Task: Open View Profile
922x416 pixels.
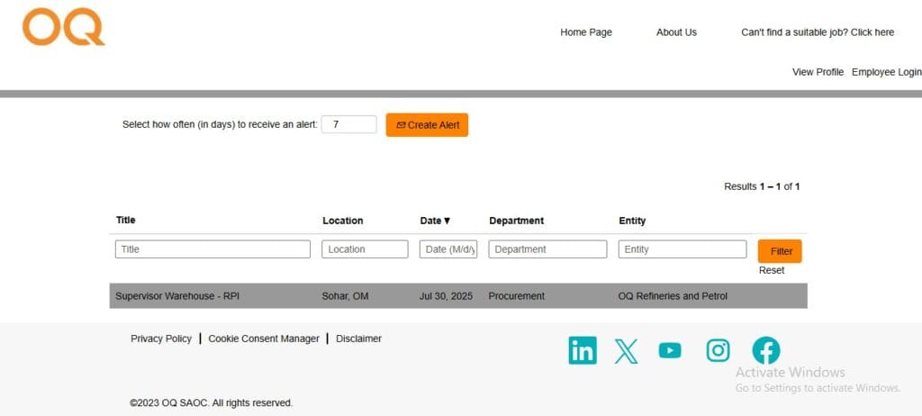Action: [x=818, y=72]
